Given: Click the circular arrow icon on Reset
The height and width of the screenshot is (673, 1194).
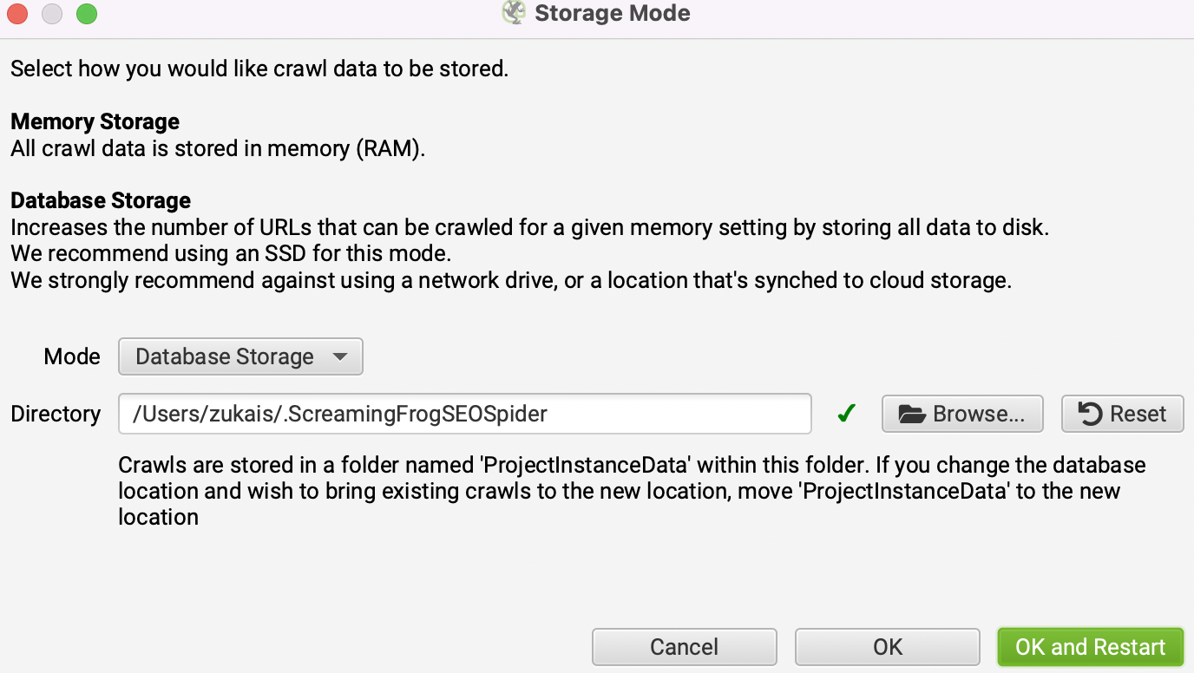Looking at the screenshot, I should (x=1090, y=414).
